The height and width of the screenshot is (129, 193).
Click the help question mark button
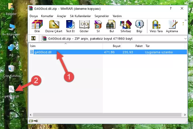click(x=171, y=8)
